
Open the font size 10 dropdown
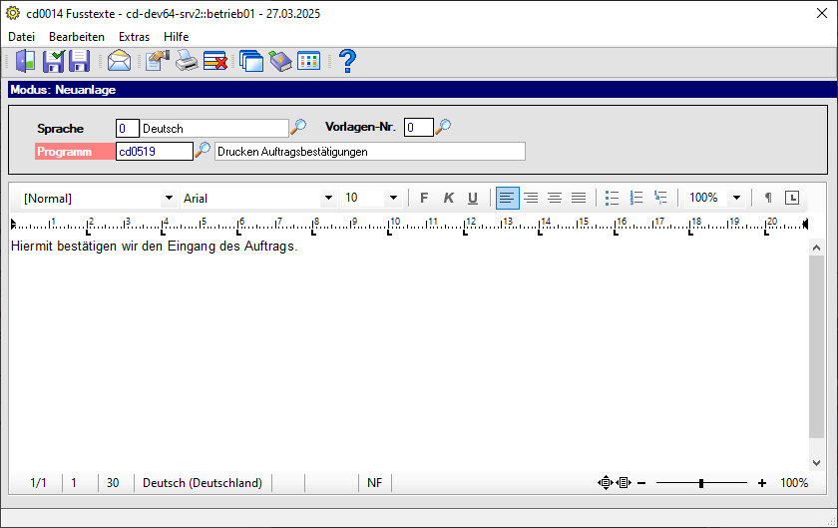[x=393, y=198]
